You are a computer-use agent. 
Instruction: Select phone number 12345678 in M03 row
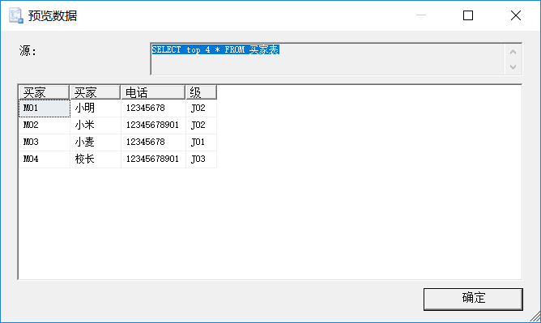[153, 142]
